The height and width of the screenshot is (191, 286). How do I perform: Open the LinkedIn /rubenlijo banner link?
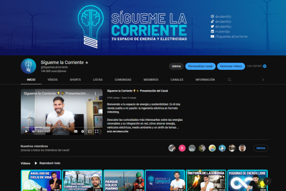click(x=220, y=32)
